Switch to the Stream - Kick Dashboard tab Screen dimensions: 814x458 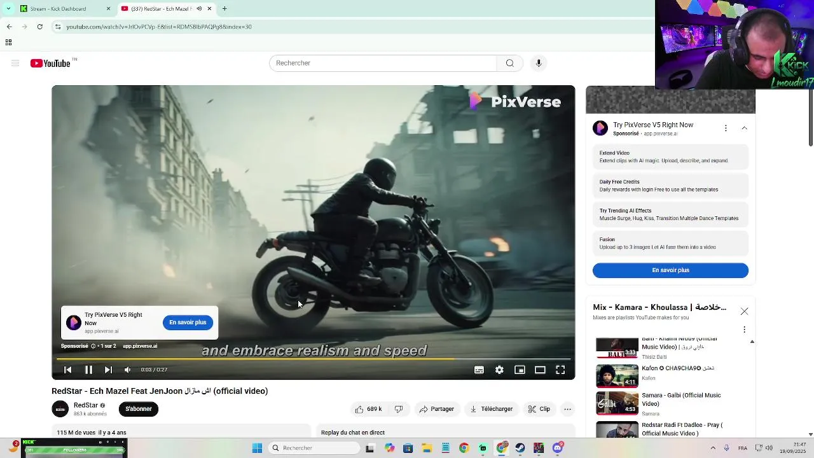pos(64,9)
